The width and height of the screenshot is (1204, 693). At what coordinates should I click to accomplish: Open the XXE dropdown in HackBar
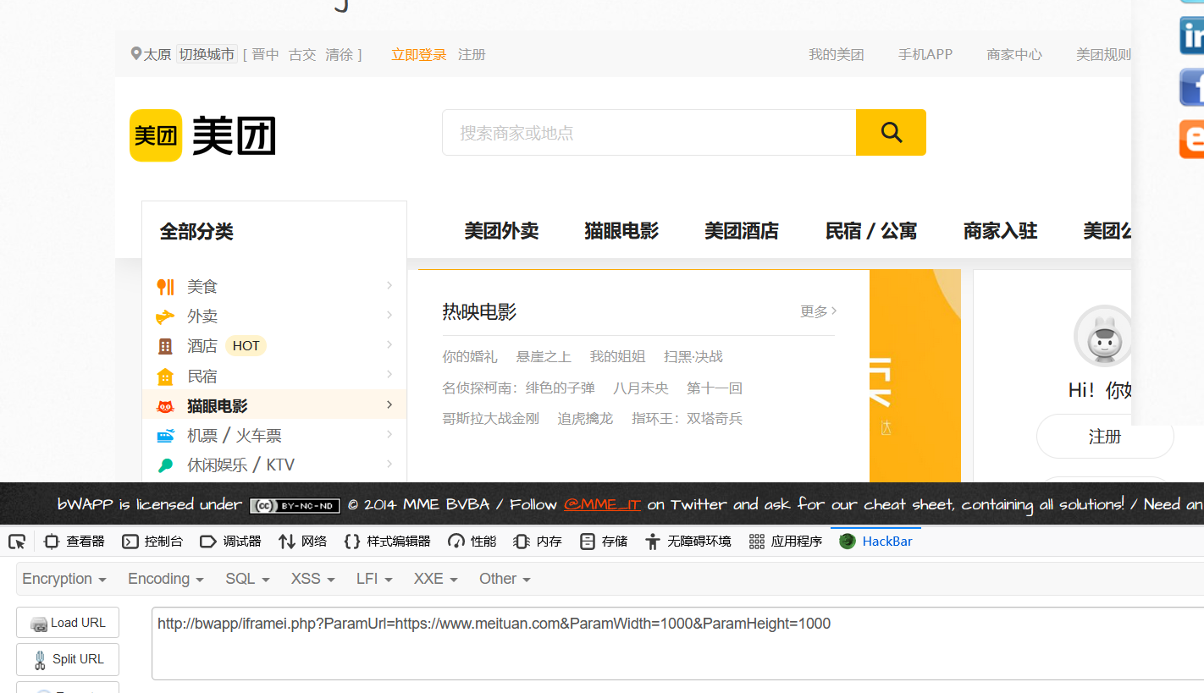435,579
